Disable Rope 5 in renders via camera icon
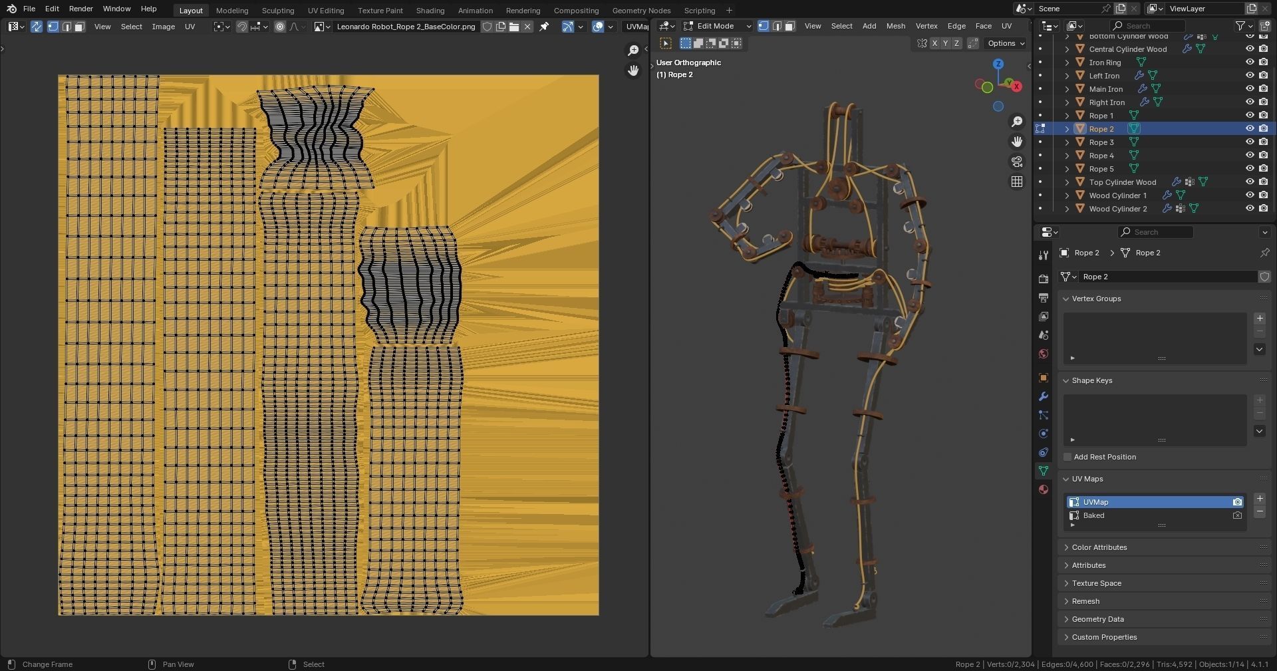1277x671 pixels. [x=1263, y=168]
